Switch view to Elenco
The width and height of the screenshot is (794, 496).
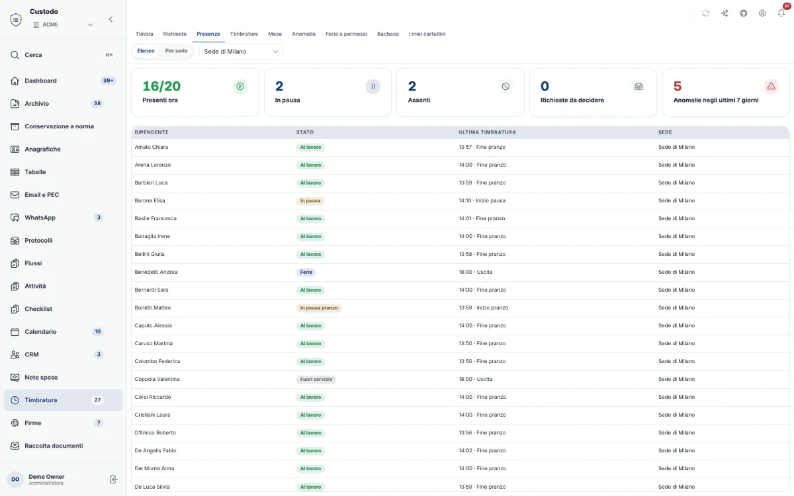(146, 51)
